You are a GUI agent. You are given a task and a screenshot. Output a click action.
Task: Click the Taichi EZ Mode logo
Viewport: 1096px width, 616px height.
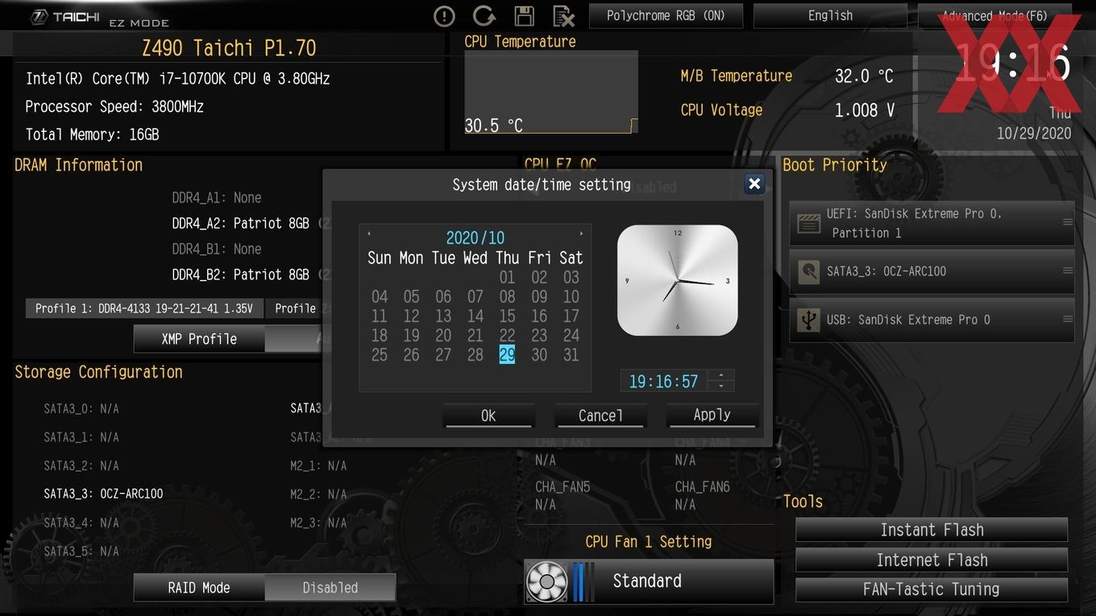point(99,18)
